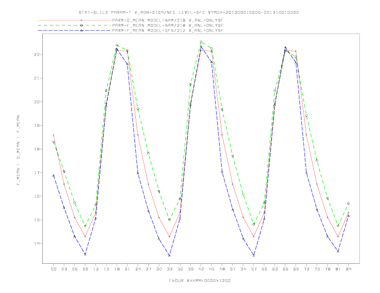Screen dimensions: 380x293
Task: Click x-axis tick label 75
Action: (x=317, y=269)
